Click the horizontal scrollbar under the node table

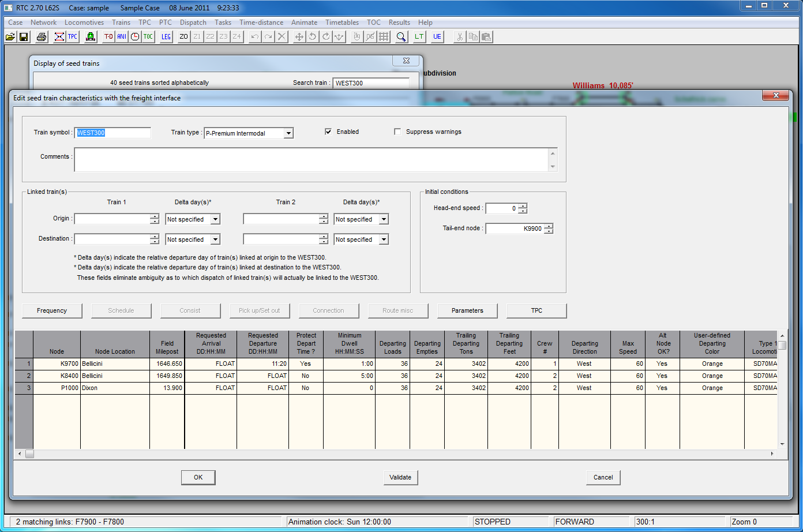click(x=398, y=454)
